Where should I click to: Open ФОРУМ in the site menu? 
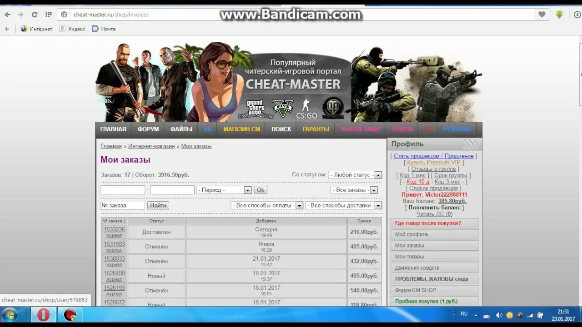click(x=148, y=129)
